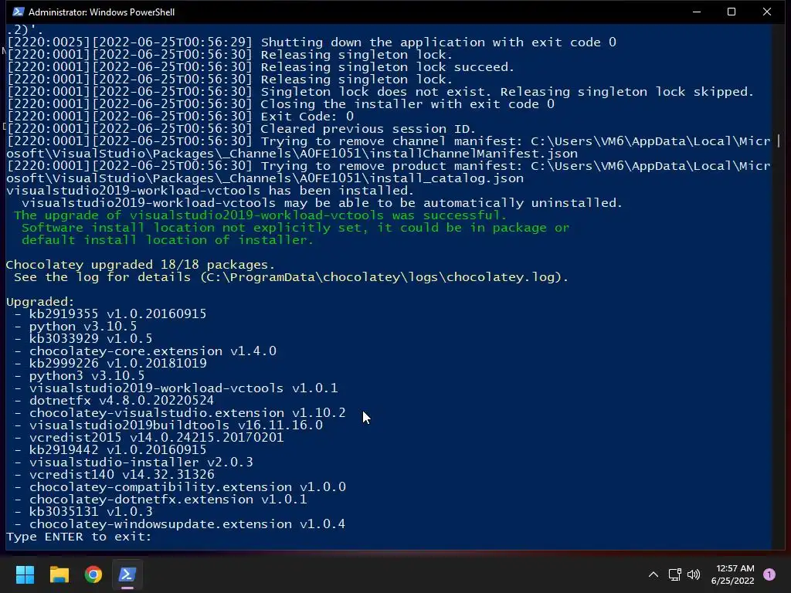Click the PowerShell icon in the title bar
Image resolution: width=791 pixels, height=593 pixels.
(19, 12)
